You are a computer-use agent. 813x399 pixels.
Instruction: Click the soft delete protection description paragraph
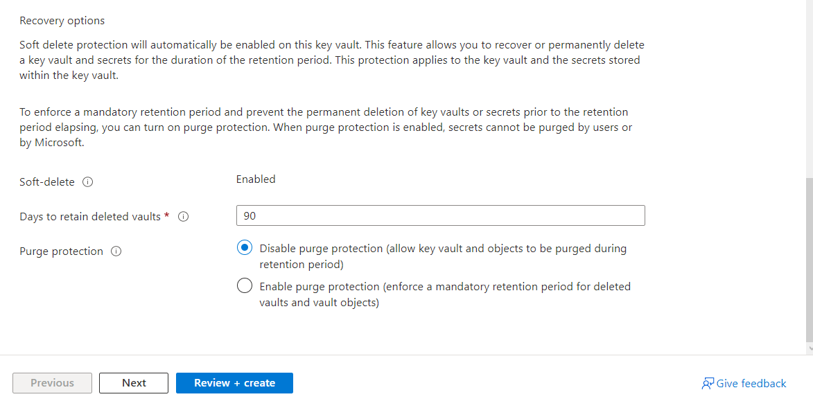pyautogui.click(x=332, y=60)
